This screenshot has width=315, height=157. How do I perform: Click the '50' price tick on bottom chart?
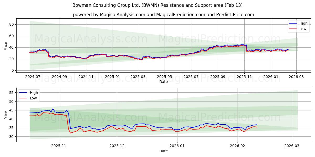12,101
